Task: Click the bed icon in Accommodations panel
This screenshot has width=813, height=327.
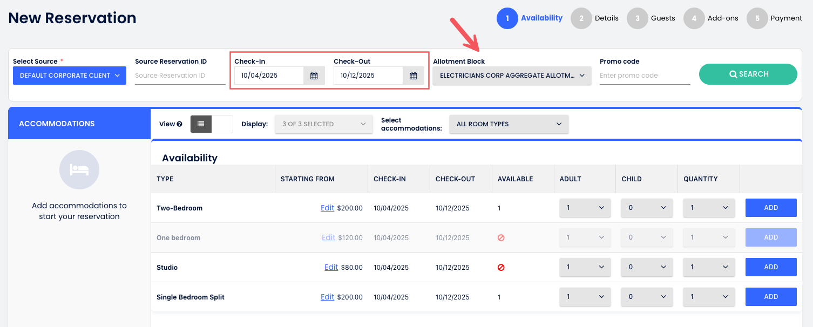Action: click(79, 170)
